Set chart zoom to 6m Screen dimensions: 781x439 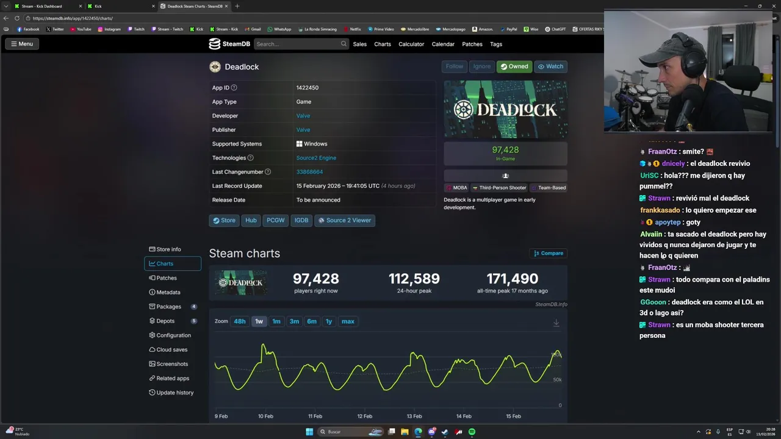pyautogui.click(x=312, y=321)
